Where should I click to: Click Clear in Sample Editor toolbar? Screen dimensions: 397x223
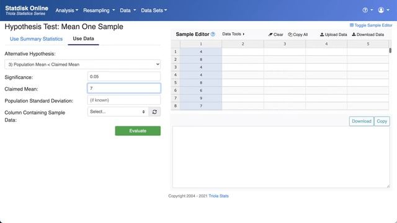click(275, 35)
